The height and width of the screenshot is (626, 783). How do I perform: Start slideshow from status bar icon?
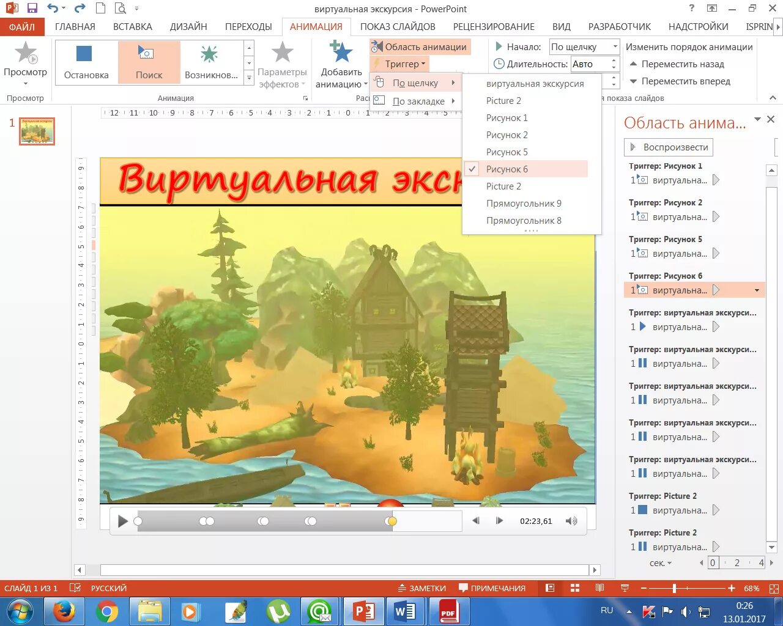[625, 588]
